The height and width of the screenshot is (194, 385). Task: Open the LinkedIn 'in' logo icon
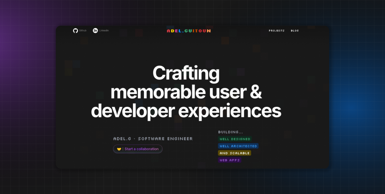[x=95, y=30]
